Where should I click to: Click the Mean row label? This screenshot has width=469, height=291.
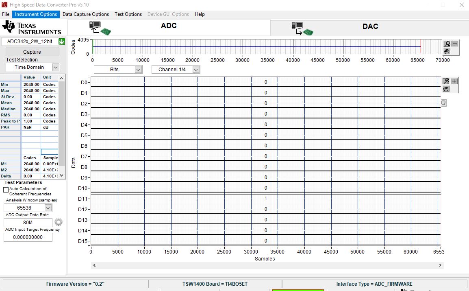pyautogui.click(x=10, y=103)
